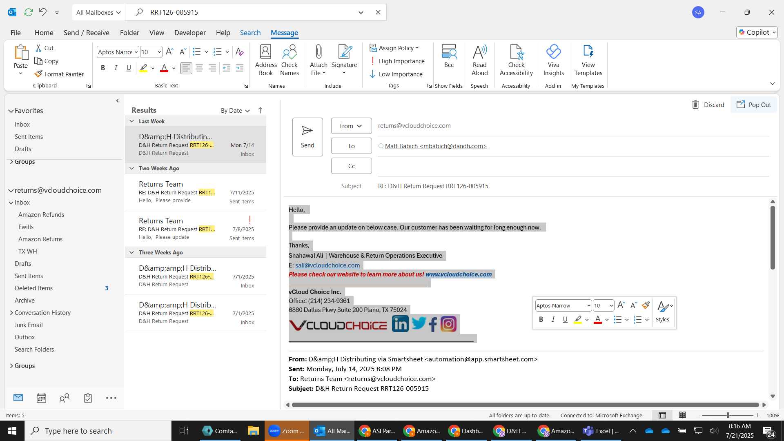This screenshot has height=441, width=784.
Task: Switch to People view in navigation bar
Action: point(65,398)
